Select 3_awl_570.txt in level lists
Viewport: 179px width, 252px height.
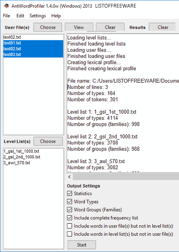pyautogui.click(x=17, y=163)
